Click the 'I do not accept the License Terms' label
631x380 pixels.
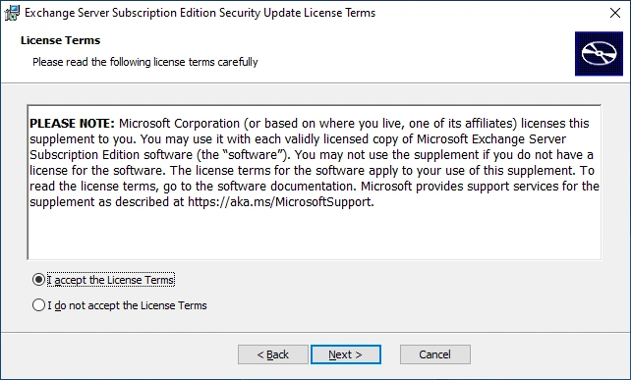[127, 305]
